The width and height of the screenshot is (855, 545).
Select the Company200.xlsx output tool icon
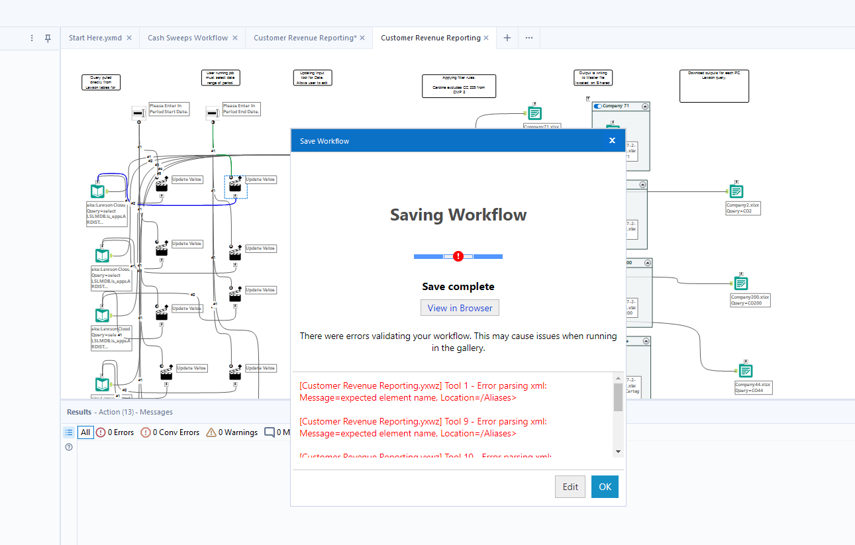click(740, 283)
